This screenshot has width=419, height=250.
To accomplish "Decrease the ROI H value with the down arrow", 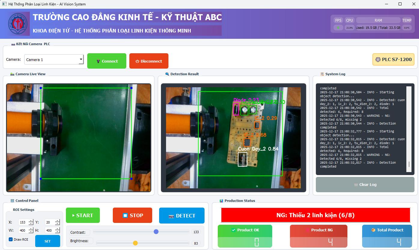I will point(57,232).
